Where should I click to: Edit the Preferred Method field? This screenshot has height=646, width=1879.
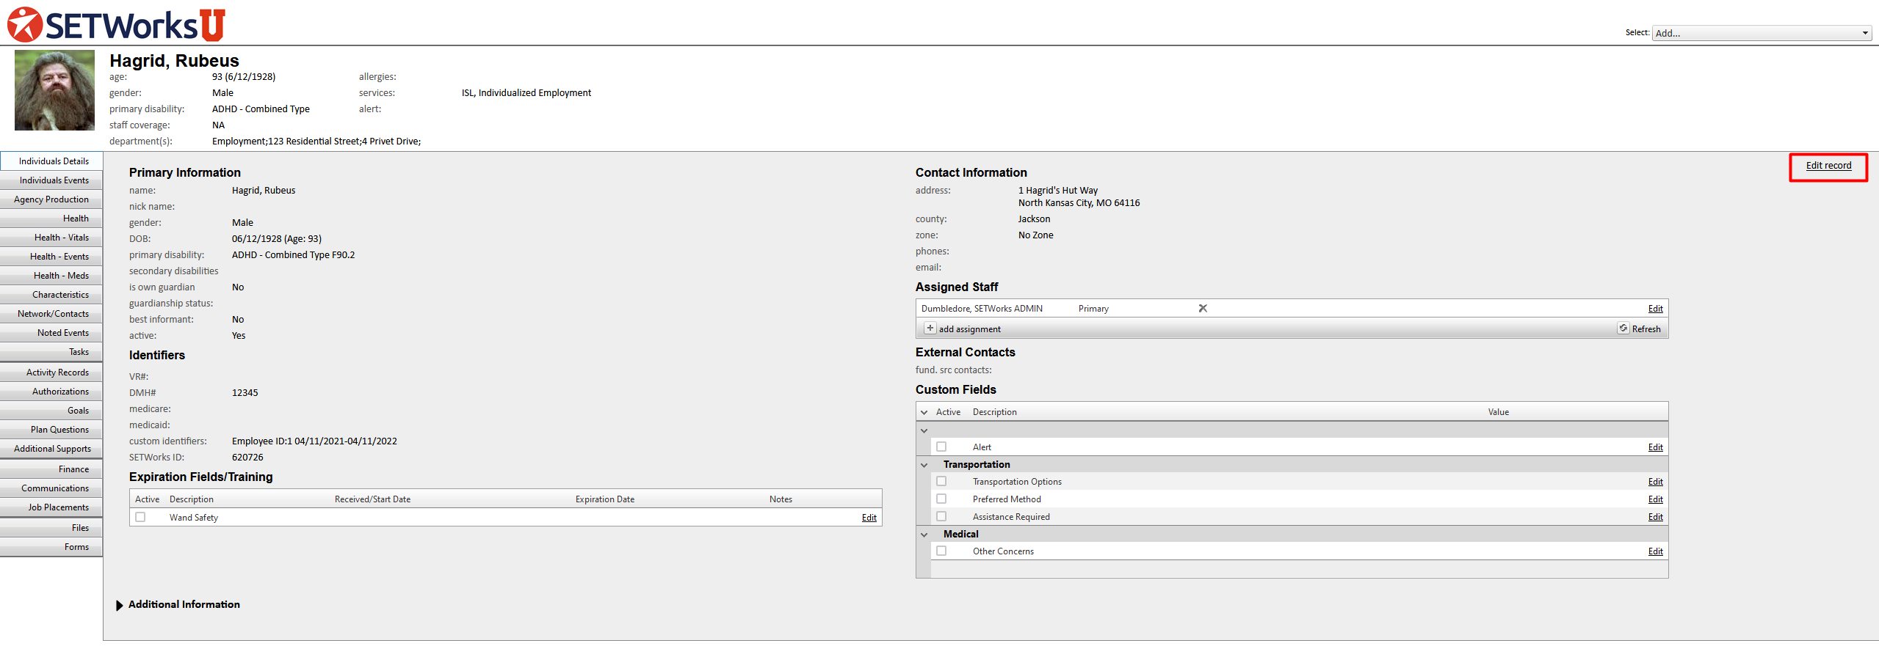point(1655,499)
